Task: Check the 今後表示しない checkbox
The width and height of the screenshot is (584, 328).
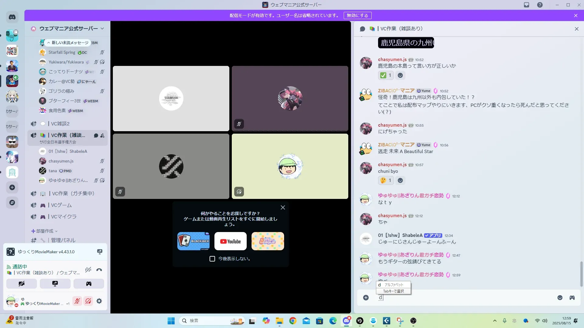Action: [212, 259]
